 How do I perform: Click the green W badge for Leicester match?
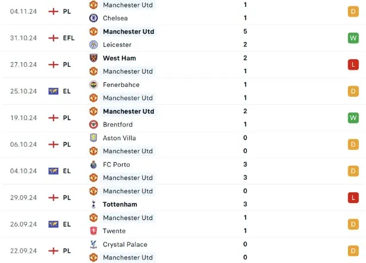(x=353, y=38)
